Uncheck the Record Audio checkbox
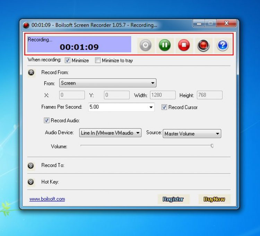260x236 pixels. point(46,120)
